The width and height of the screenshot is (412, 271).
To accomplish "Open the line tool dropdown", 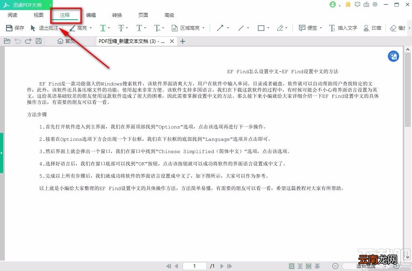I will click(x=248, y=28).
